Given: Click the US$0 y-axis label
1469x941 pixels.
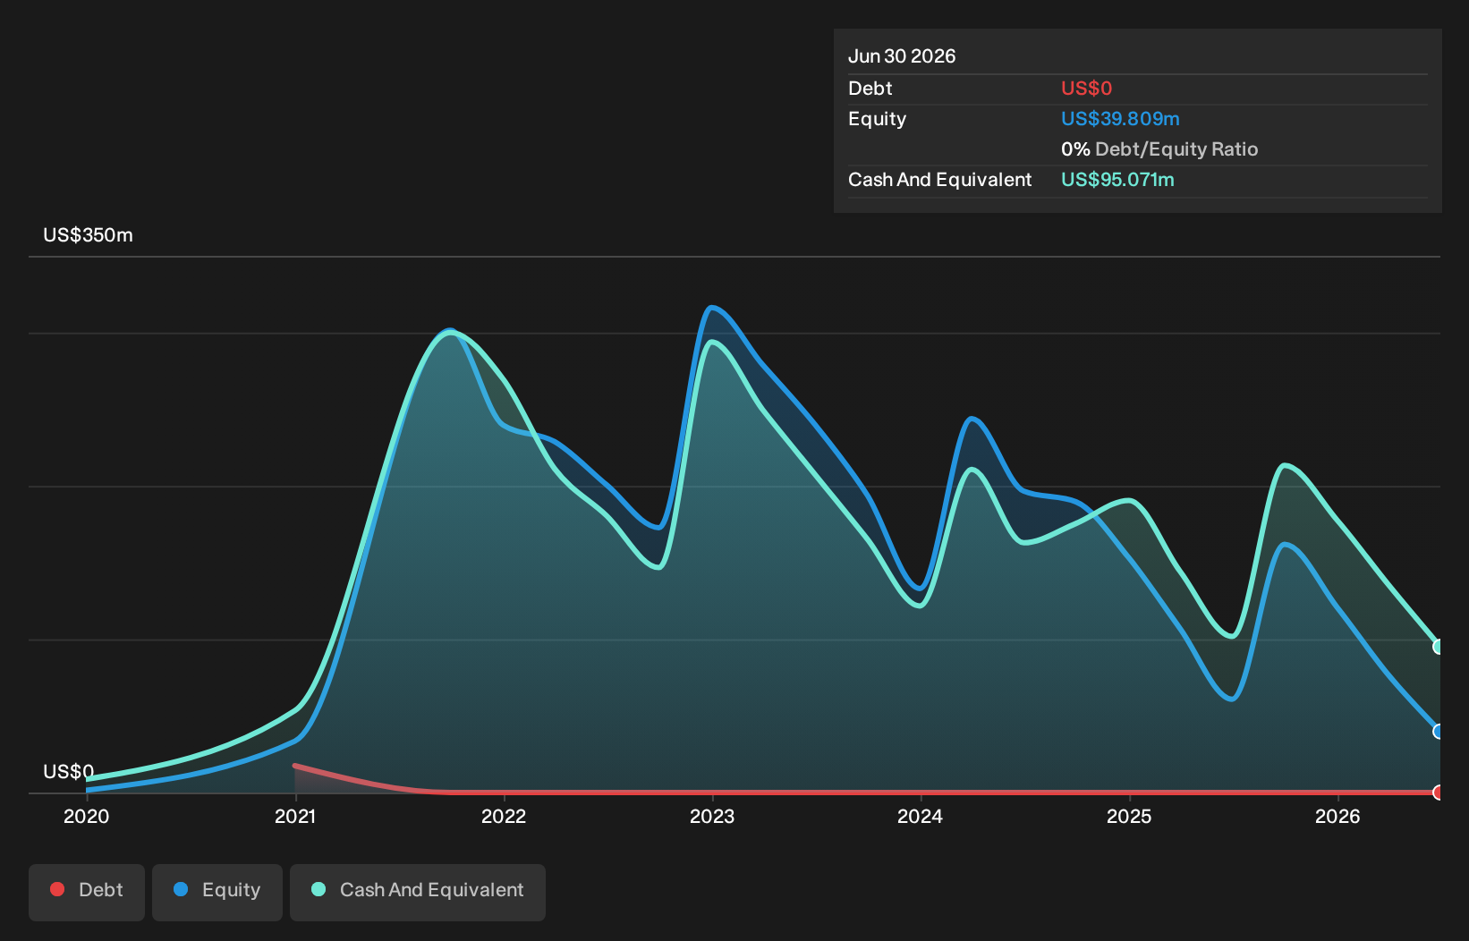Looking at the screenshot, I should coord(69,772).
